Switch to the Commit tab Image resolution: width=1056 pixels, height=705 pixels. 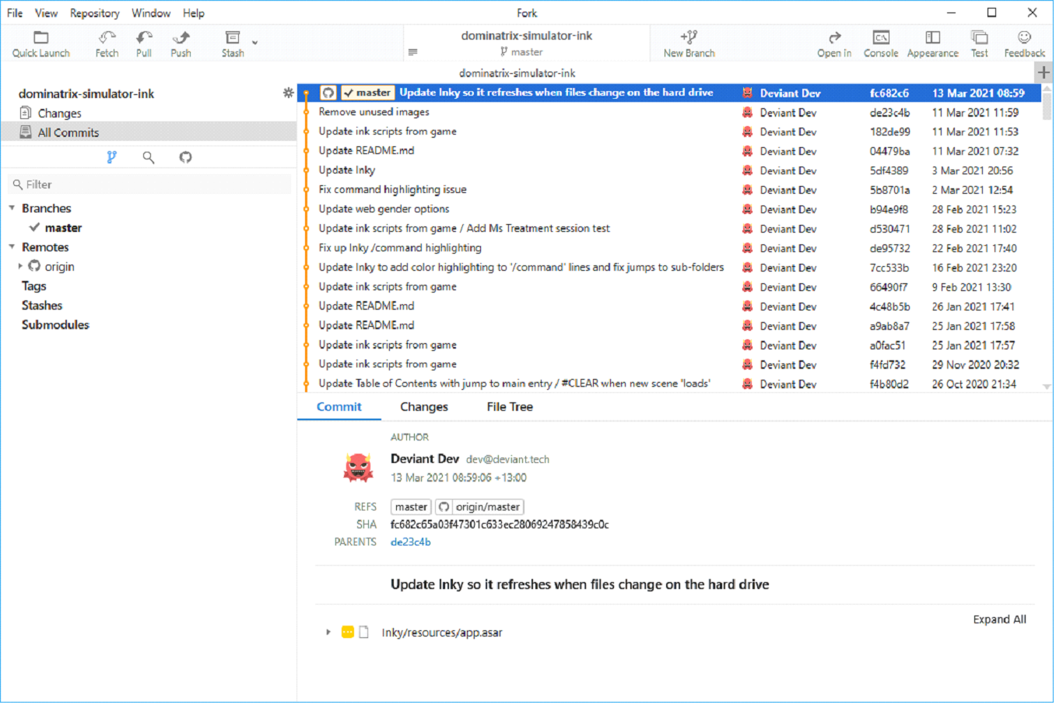(339, 407)
